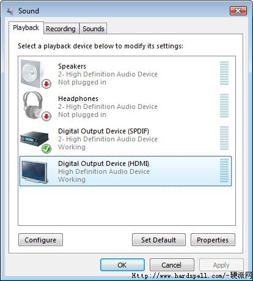Viewport: 253px width, 281px height.
Task: Click "Not plugged in" status under Headphones
Action: 82,115
